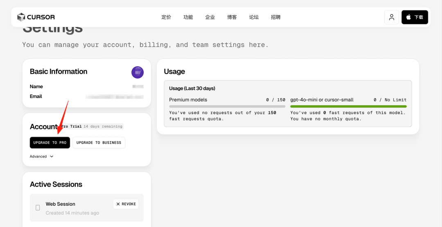Click 'Created 14 minutes ago' text

(x=72, y=213)
